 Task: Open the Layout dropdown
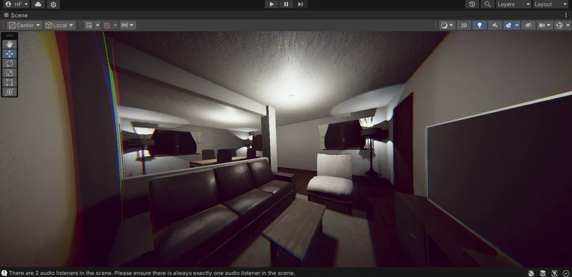click(550, 4)
